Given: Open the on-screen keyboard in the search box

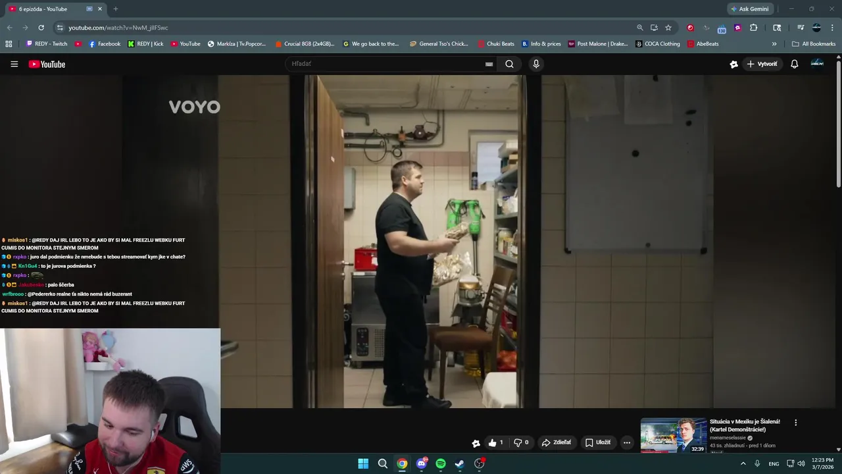Looking at the screenshot, I should coord(489,64).
